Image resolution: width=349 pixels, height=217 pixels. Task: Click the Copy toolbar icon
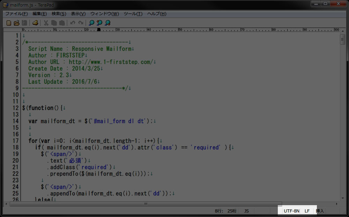click(54, 23)
